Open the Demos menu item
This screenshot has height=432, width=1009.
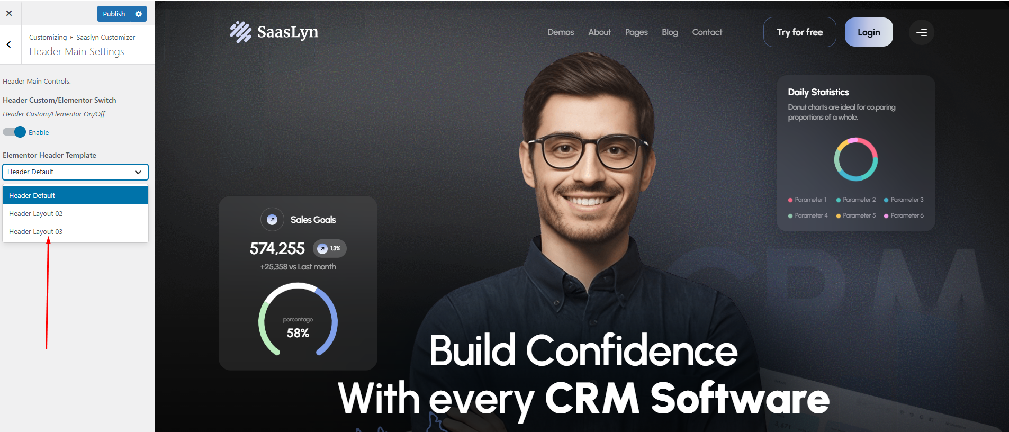[561, 32]
